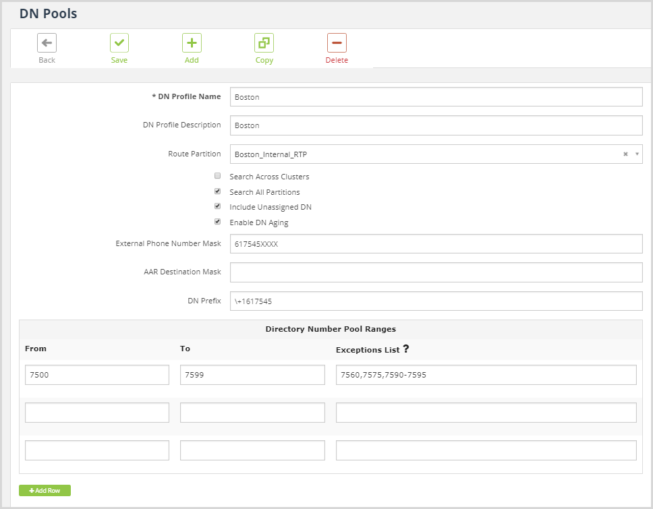The width and height of the screenshot is (653, 509).
Task: Select the DN Profile Name field
Action: point(436,96)
